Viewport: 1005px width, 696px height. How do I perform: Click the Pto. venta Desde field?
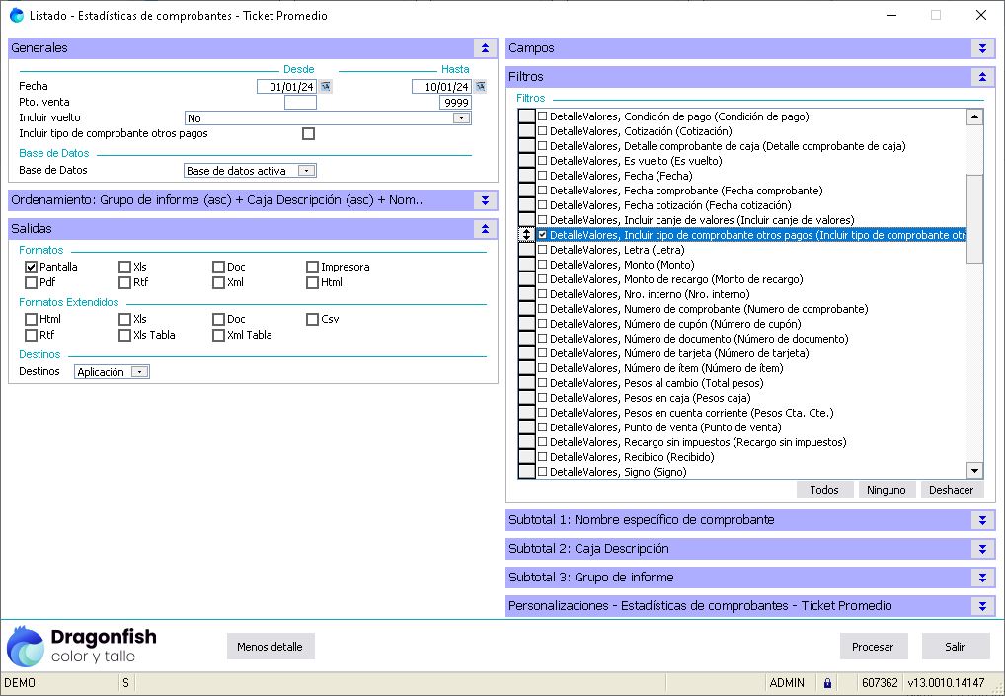pyautogui.click(x=300, y=103)
